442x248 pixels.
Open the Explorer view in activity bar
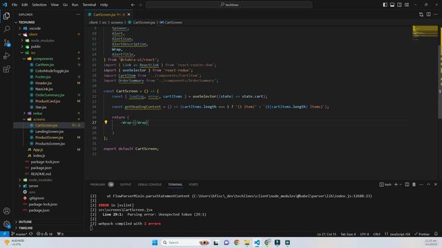click(6, 16)
